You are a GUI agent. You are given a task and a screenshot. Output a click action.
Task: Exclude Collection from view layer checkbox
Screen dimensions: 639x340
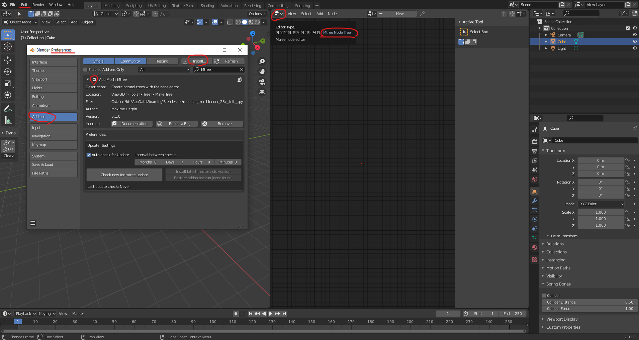pos(628,28)
